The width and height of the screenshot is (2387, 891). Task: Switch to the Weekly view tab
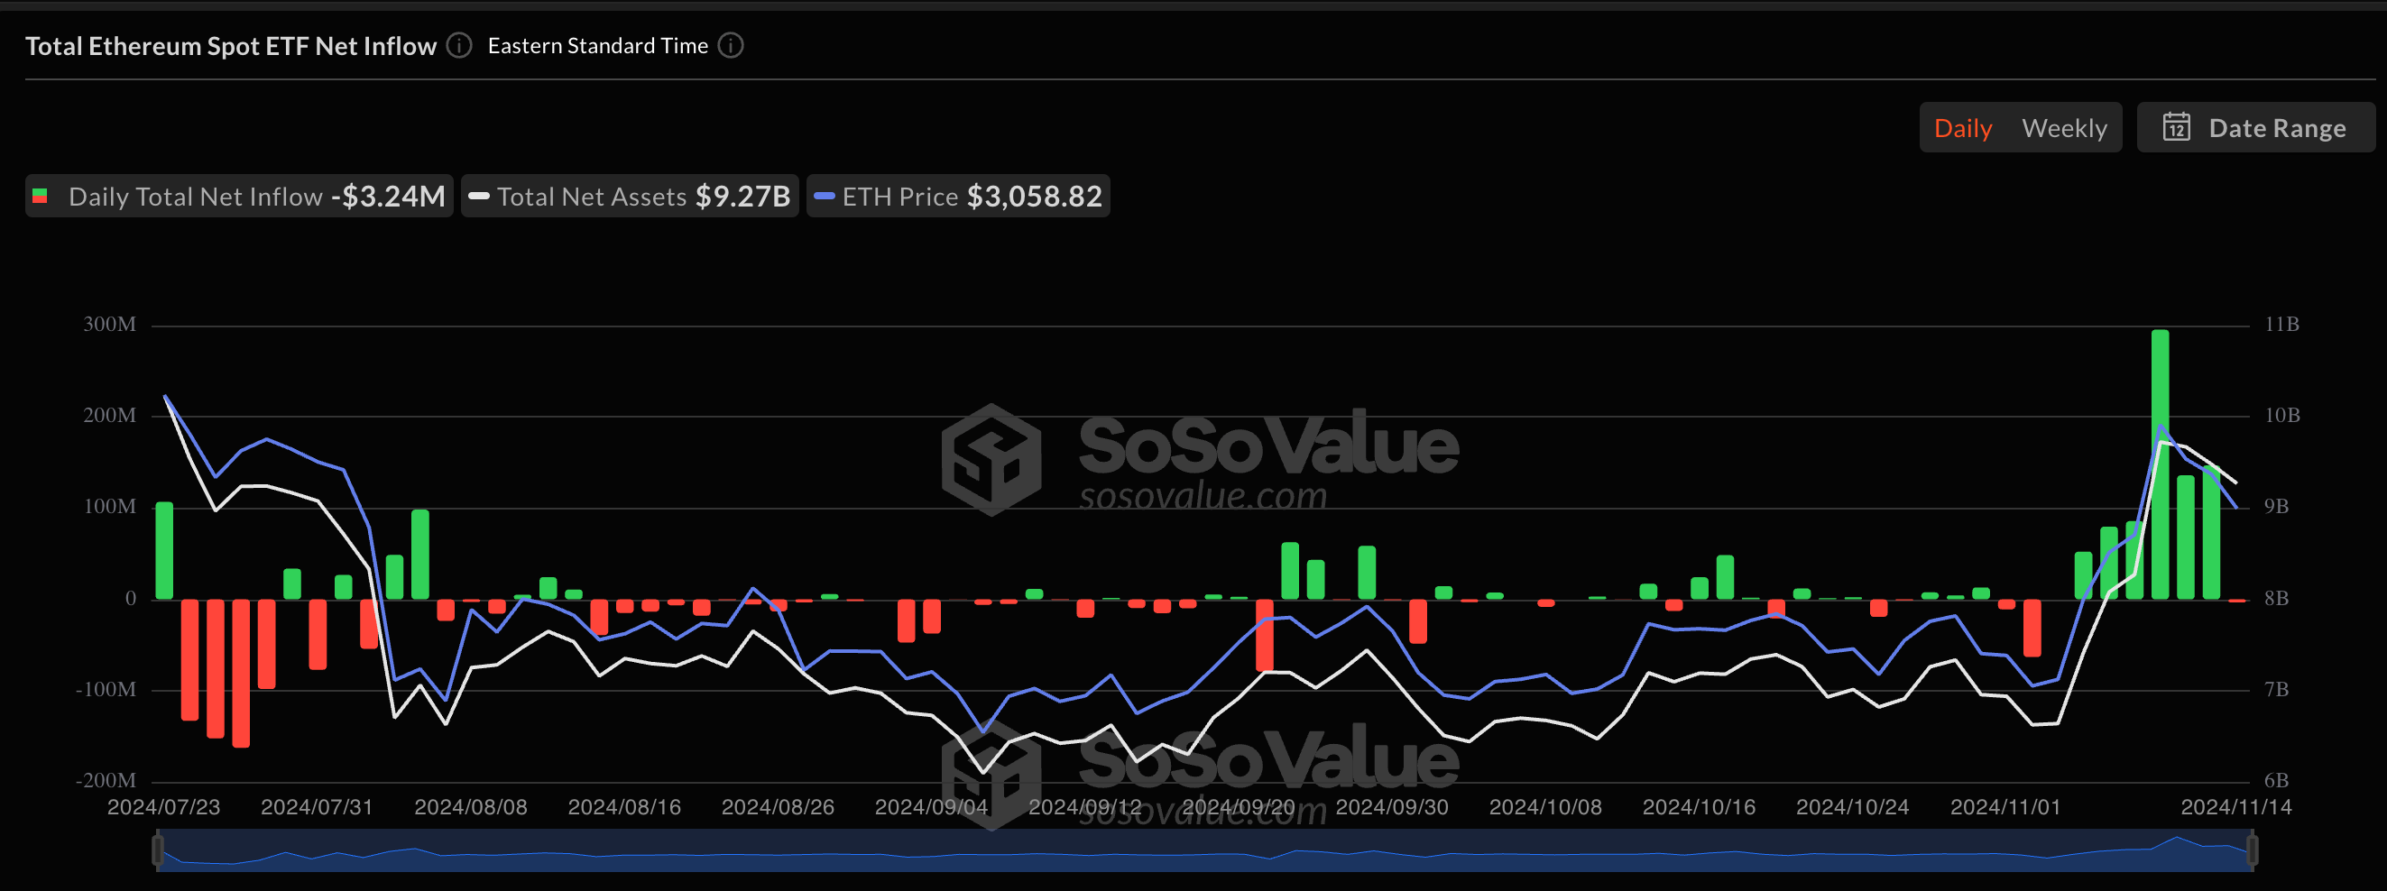pyautogui.click(x=2064, y=128)
